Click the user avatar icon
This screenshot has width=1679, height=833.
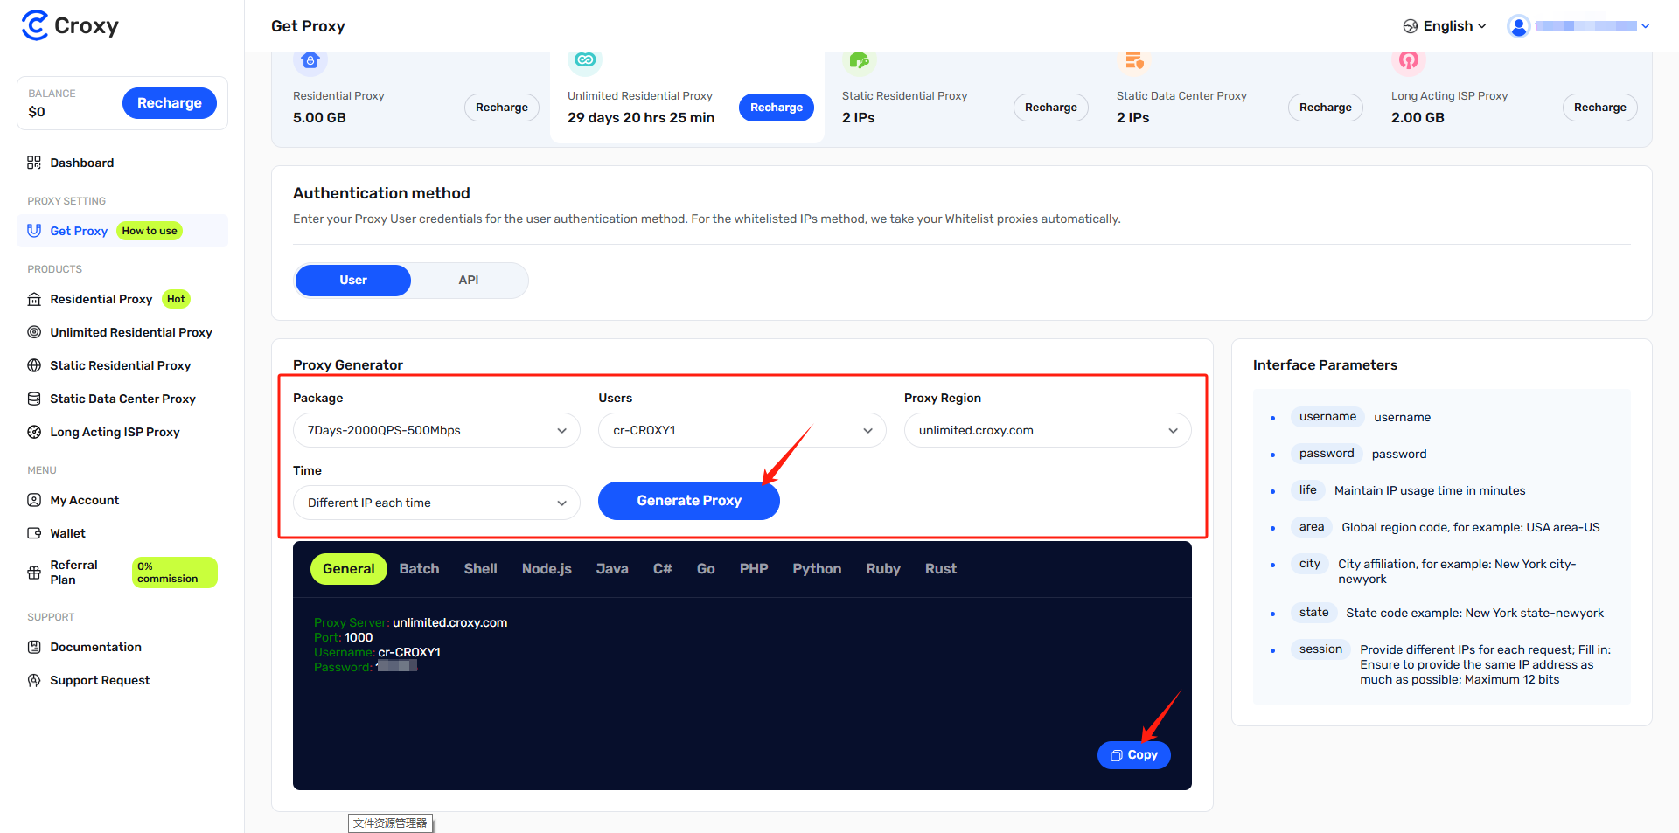(1519, 26)
